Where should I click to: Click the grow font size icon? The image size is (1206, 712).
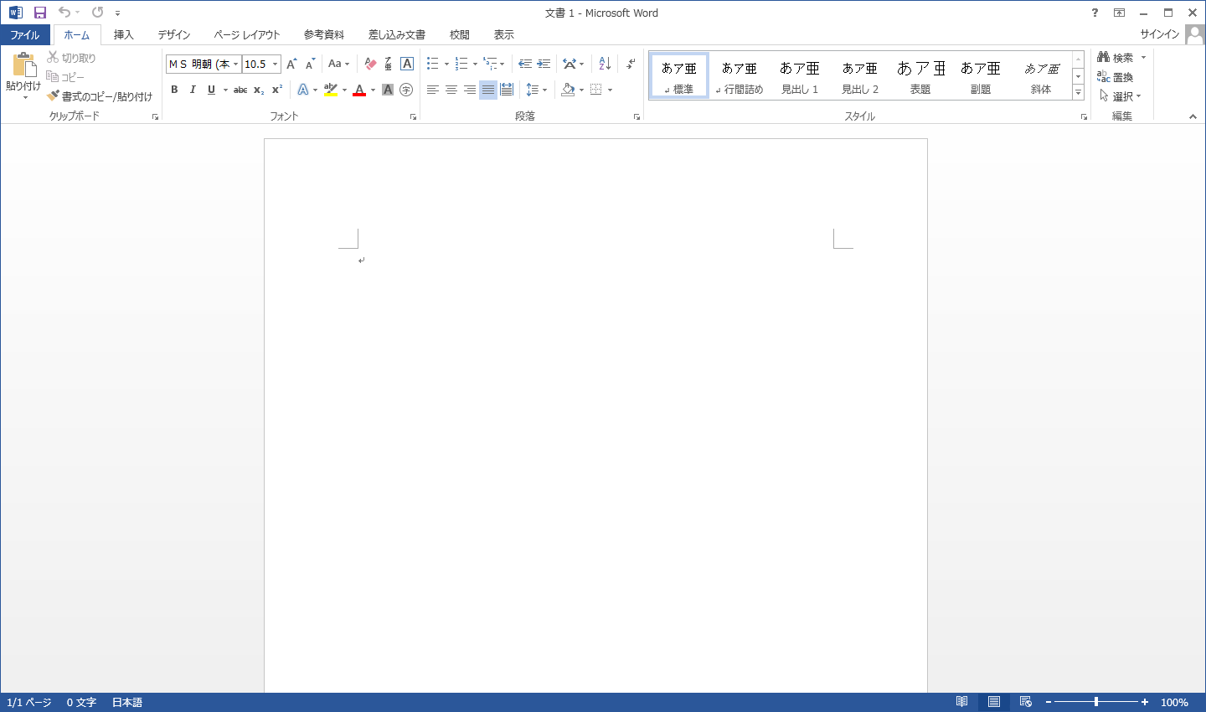point(291,64)
